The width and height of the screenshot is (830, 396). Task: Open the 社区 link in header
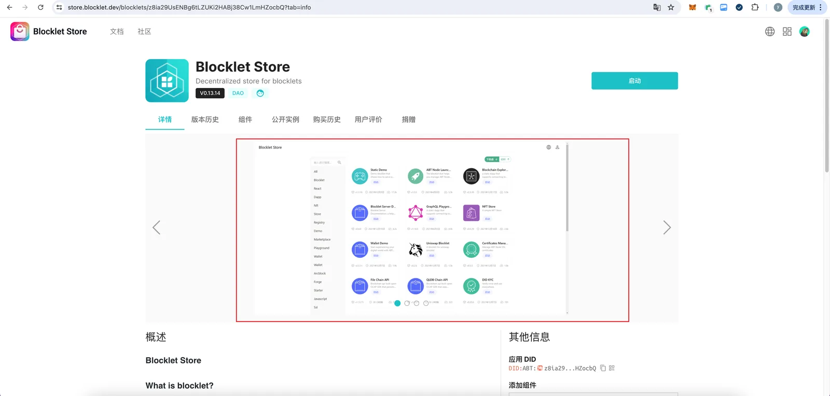click(144, 32)
